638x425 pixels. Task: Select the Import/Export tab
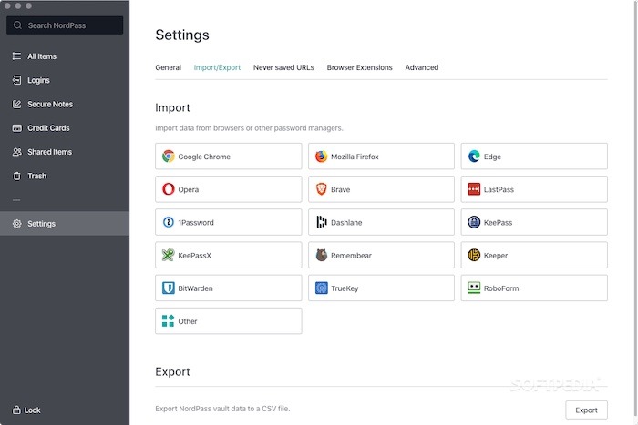click(217, 67)
